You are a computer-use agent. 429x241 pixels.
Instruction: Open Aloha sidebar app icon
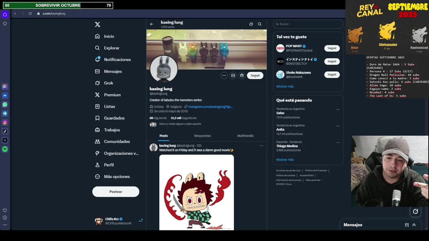coord(5,87)
